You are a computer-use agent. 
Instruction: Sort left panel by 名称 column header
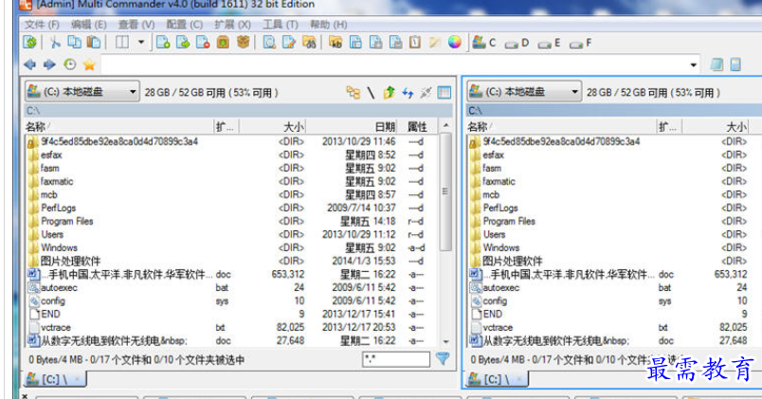(119, 127)
